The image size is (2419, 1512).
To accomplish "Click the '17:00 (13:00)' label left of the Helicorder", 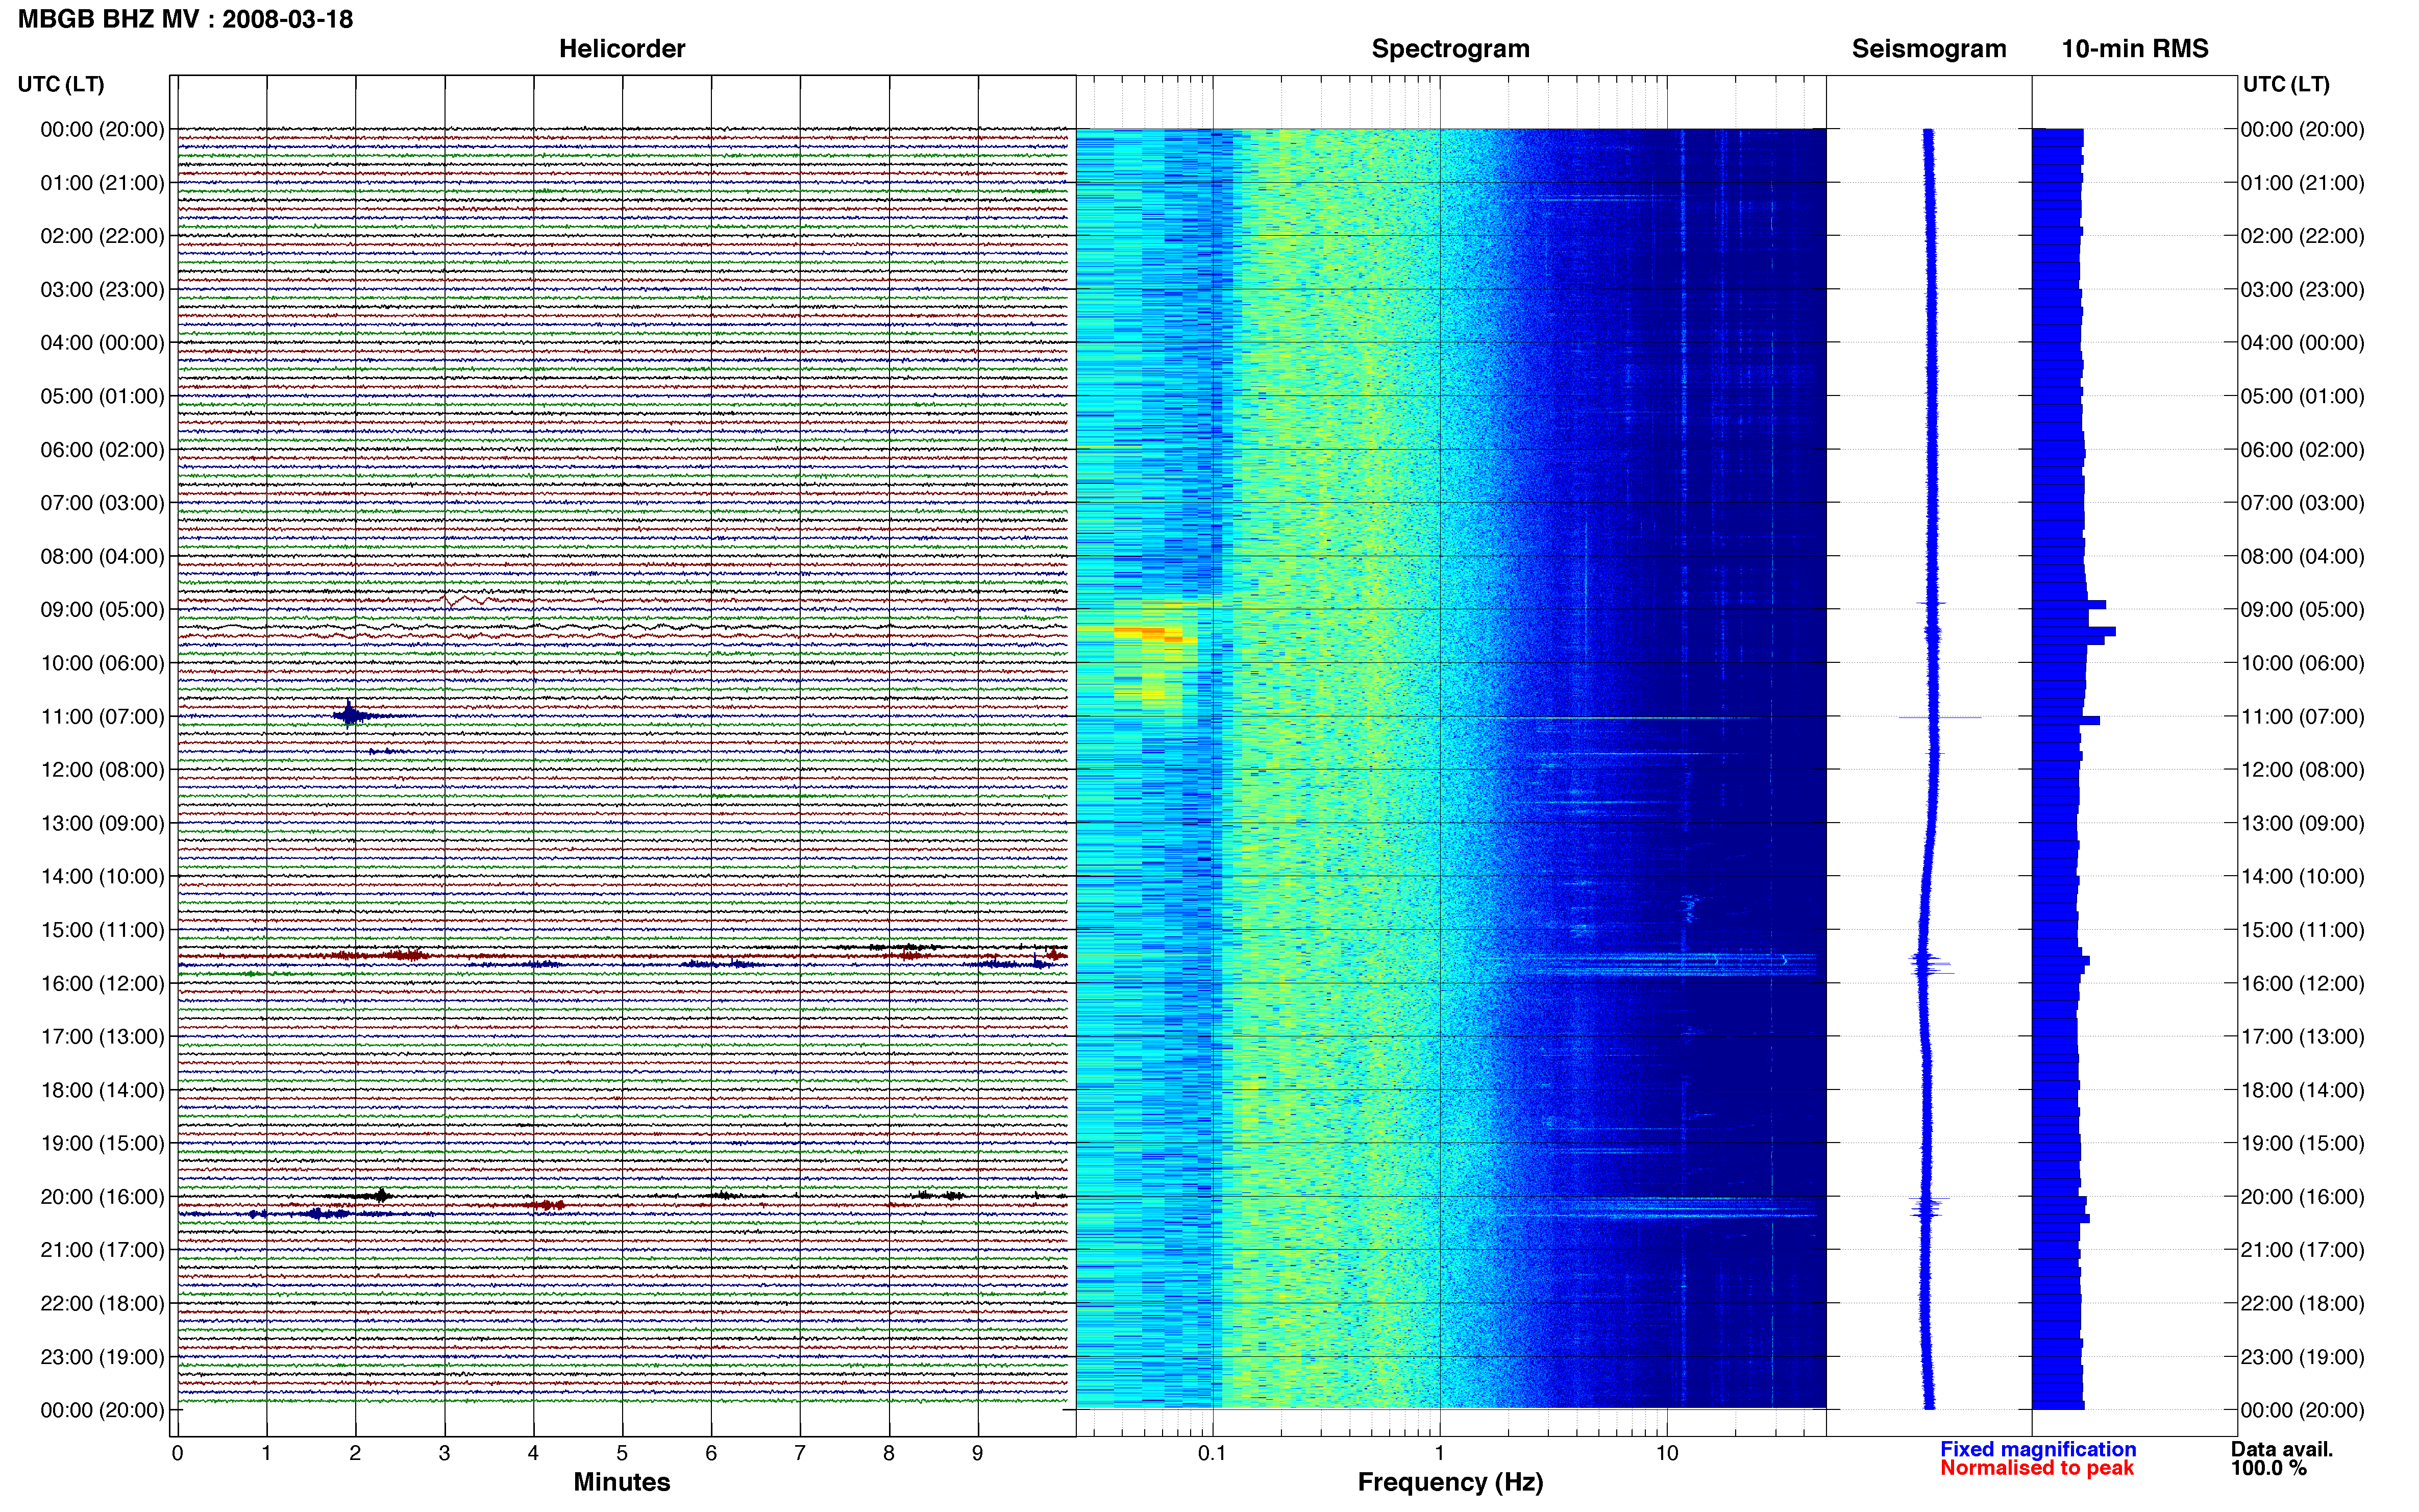I will pyautogui.click(x=102, y=1037).
